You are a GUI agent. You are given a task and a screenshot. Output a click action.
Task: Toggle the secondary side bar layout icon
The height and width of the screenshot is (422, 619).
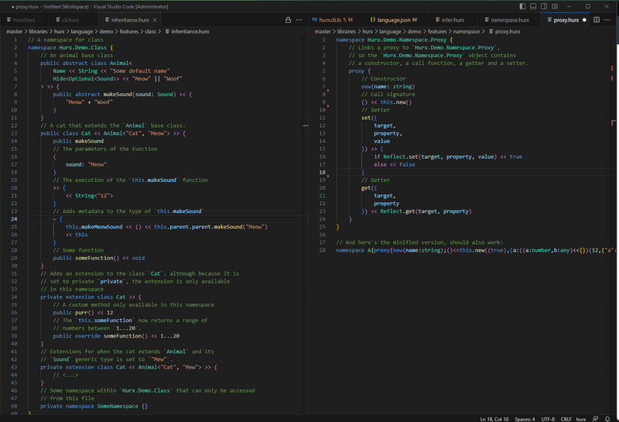click(x=544, y=6)
